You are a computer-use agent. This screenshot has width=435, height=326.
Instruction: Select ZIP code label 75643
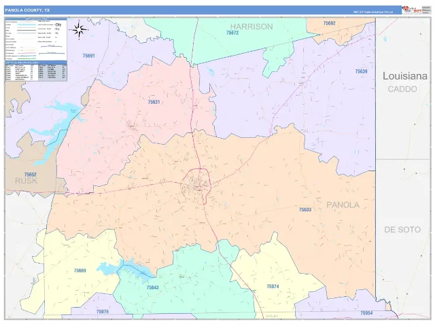pos(152,287)
